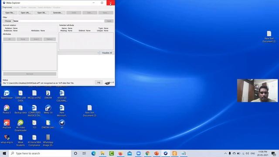
Task: Select the setup-eng-ts installer icon
Action: click(x=7, y=139)
